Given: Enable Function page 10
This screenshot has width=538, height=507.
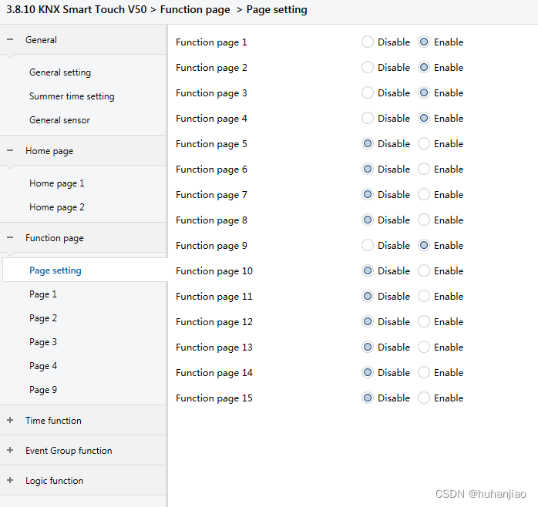Looking at the screenshot, I should (424, 271).
